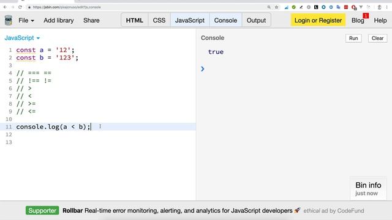Run the code with Run button

[353, 38]
